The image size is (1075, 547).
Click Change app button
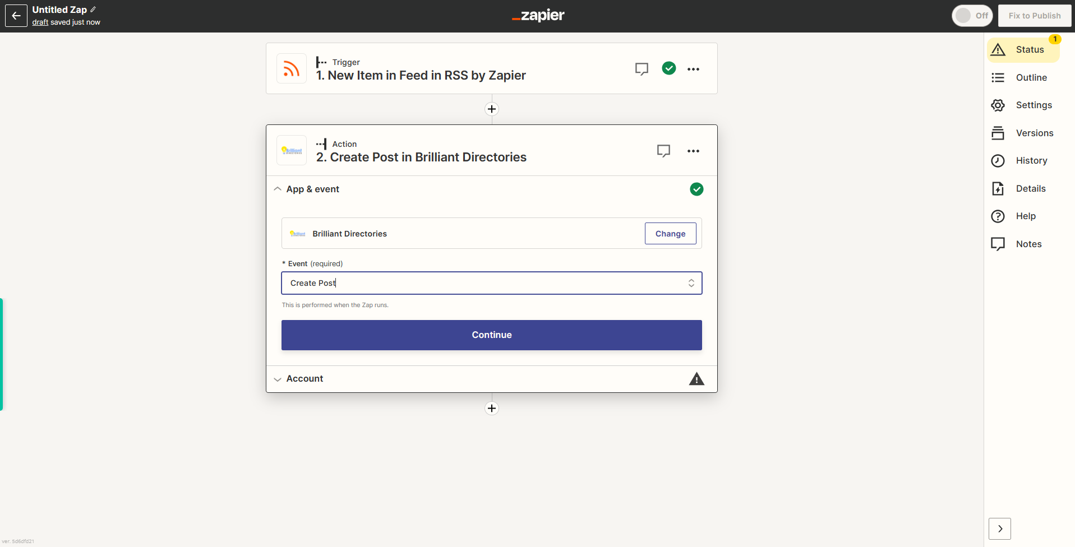coord(670,234)
